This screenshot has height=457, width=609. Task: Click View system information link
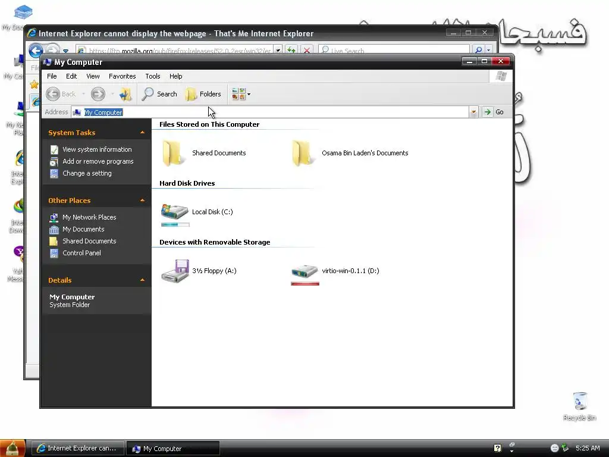point(97,149)
